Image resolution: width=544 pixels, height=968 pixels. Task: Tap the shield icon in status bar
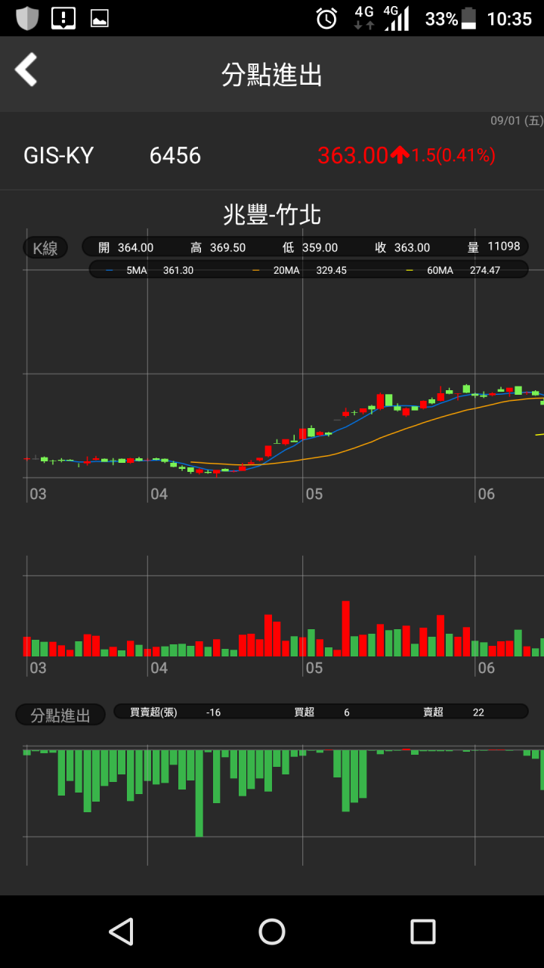(x=27, y=18)
